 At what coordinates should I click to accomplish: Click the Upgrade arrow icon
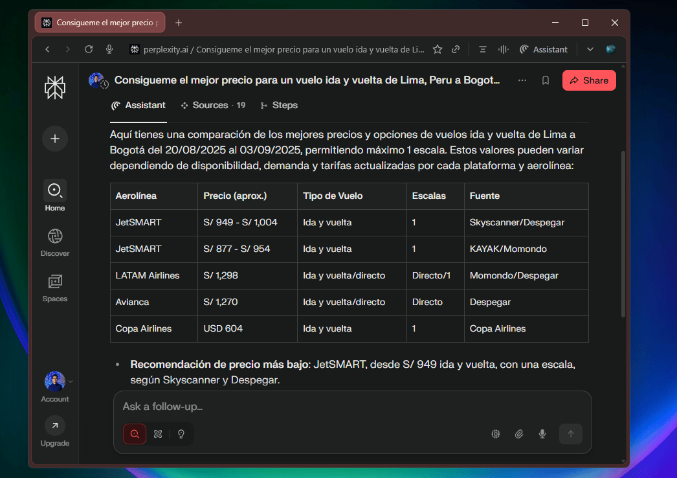click(x=55, y=426)
